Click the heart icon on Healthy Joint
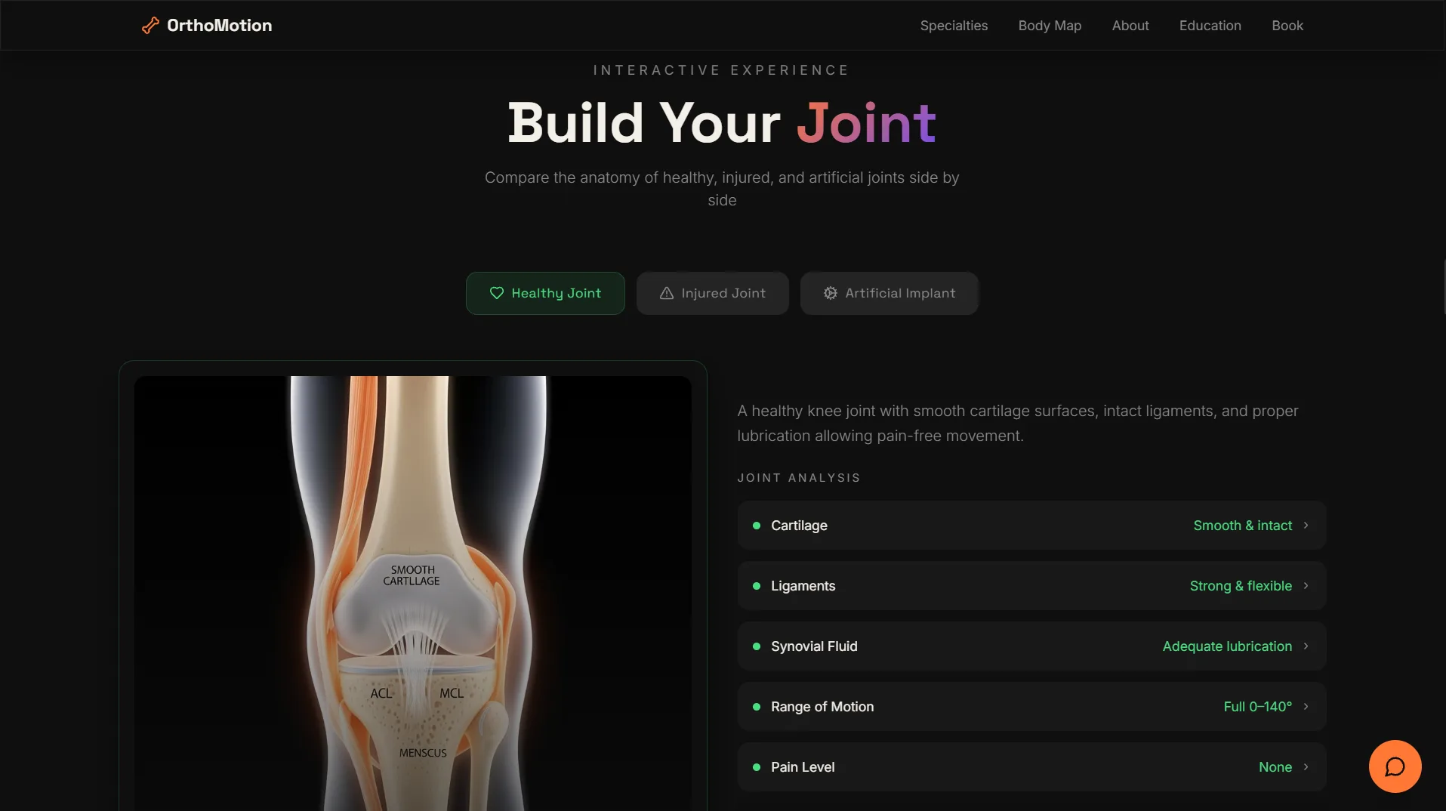The width and height of the screenshot is (1446, 811). click(496, 293)
